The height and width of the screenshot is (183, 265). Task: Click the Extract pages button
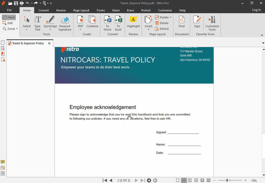point(162,29)
